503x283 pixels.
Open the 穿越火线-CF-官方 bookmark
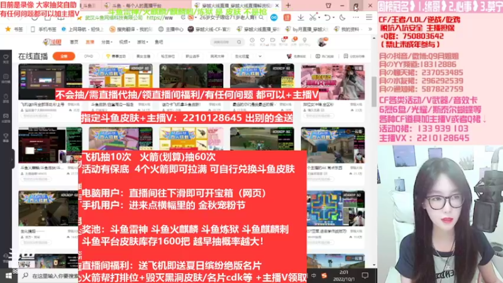(x=209, y=29)
